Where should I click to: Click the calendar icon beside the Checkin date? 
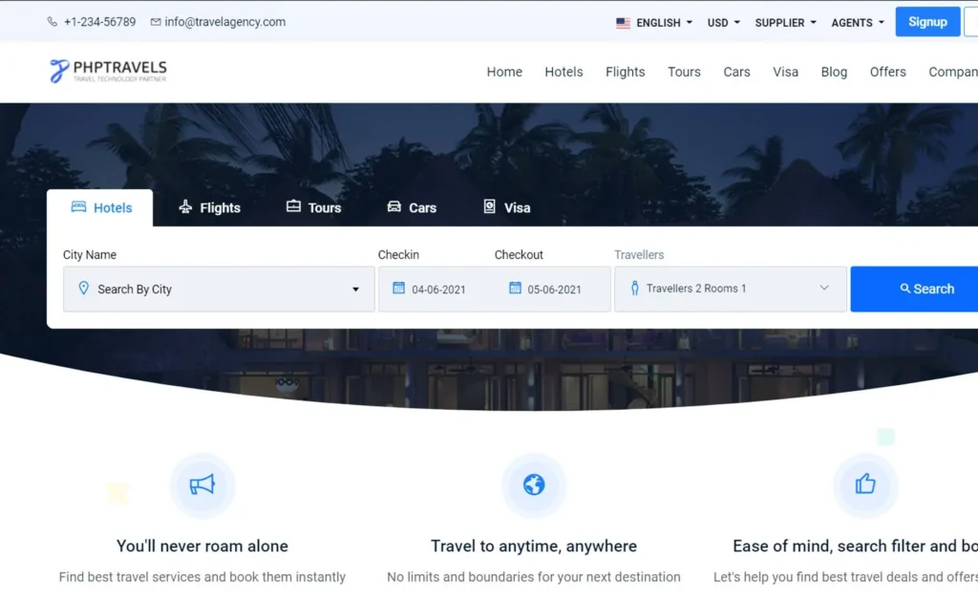point(398,288)
